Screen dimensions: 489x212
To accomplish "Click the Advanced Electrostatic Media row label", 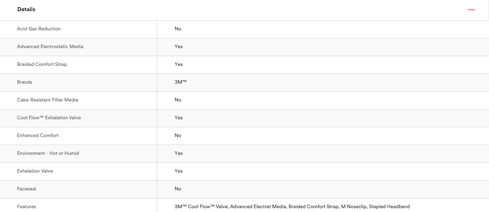I will coord(50,47).
